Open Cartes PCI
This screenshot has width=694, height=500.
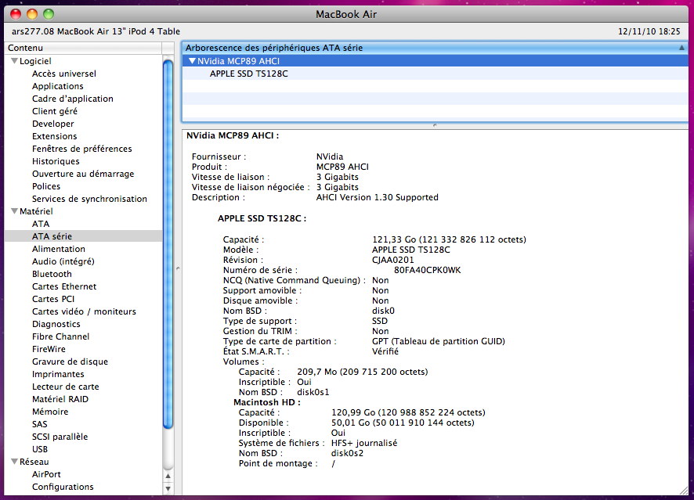(x=53, y=299)
